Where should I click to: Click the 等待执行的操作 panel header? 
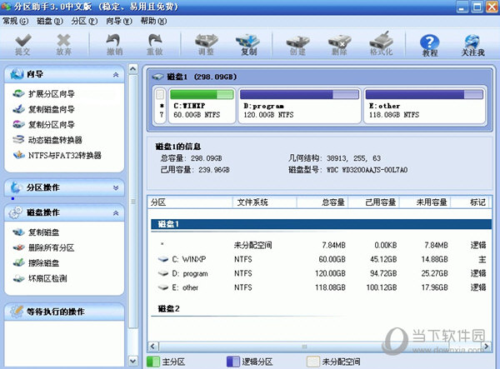click(x=64, y=312)
